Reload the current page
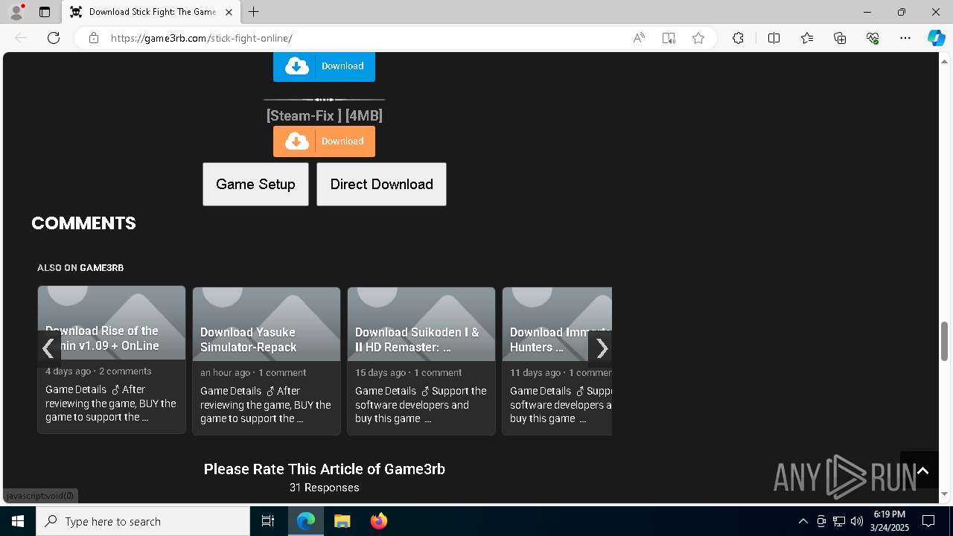This screenshot has height=536, width=953. 54,38
